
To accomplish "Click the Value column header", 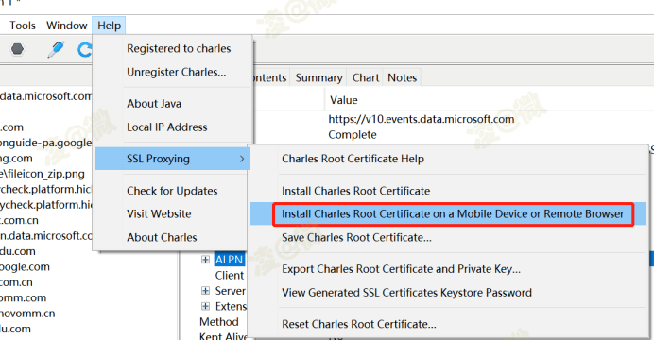I will tap(344, 100).
